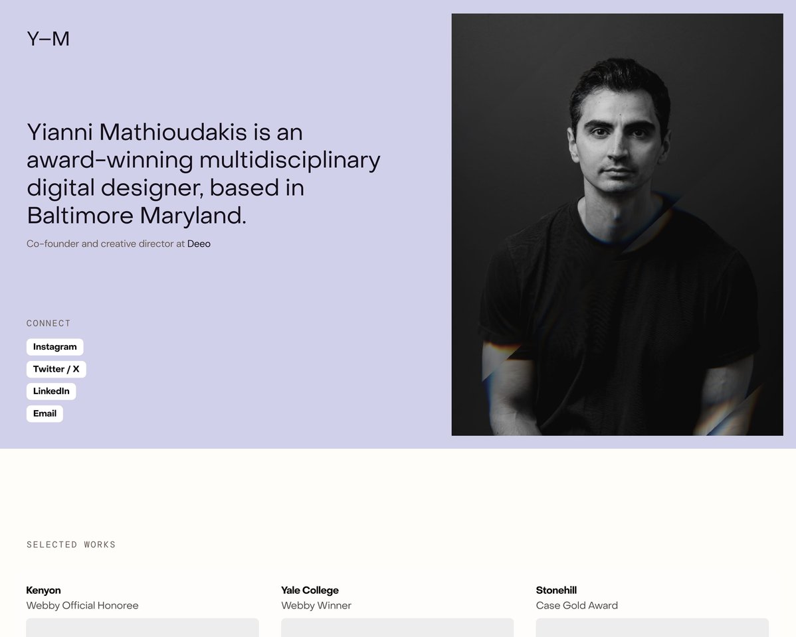Click the Email contact button
Viewport: 796px width, 637px height.
tap(45, 413)
